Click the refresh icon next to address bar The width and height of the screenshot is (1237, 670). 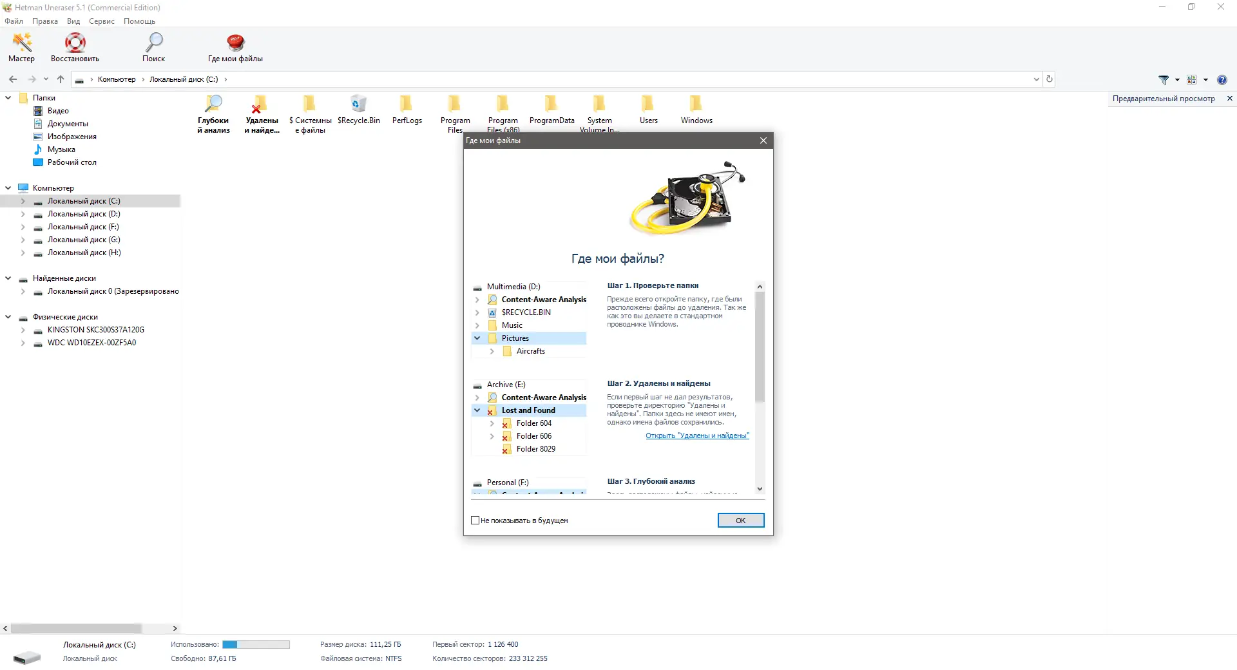pos(1049,79)
